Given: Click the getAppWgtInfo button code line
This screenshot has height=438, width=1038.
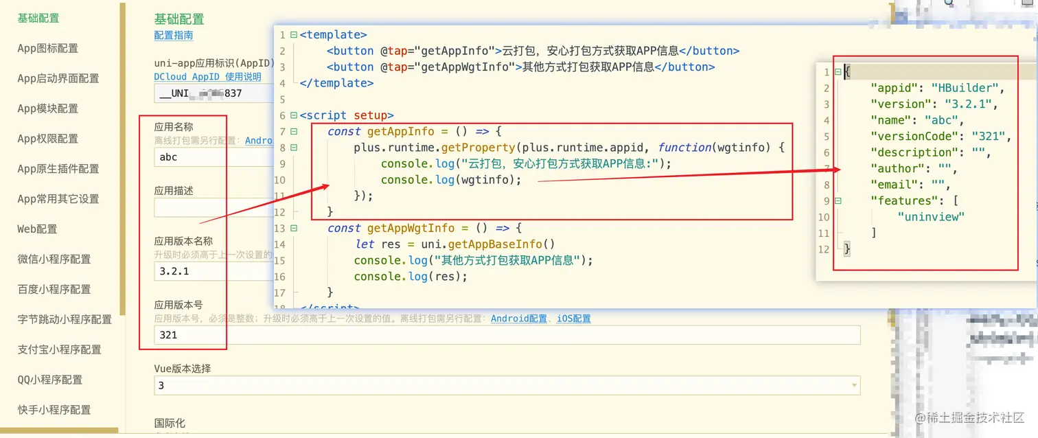Looking at the screenshot, I should click(520, 67).
